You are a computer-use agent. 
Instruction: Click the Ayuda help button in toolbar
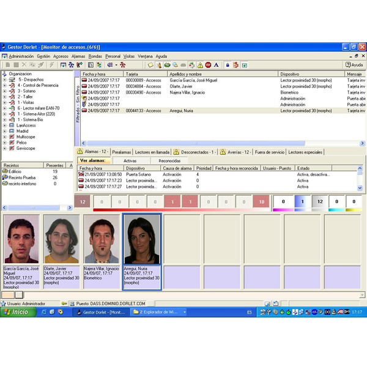pyautogui.click(x=354, y=65)
